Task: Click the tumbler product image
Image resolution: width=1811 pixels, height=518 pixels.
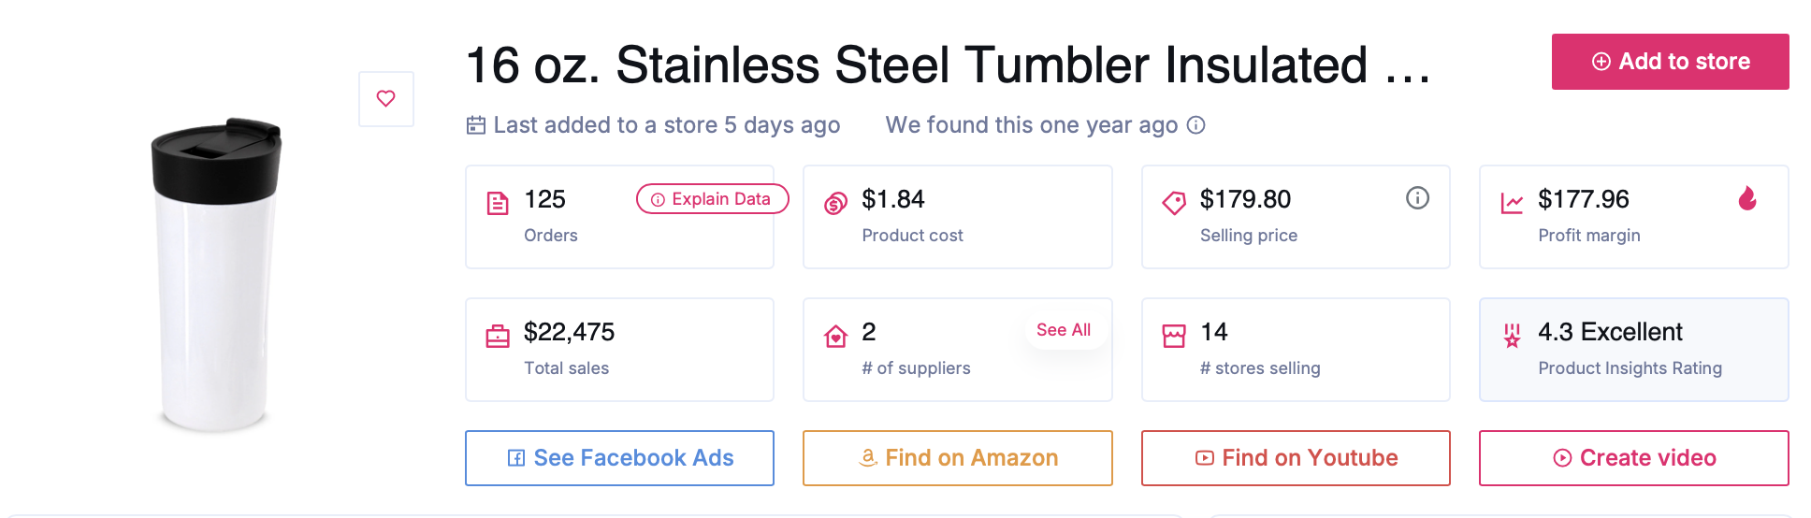Action: [216, 275]
